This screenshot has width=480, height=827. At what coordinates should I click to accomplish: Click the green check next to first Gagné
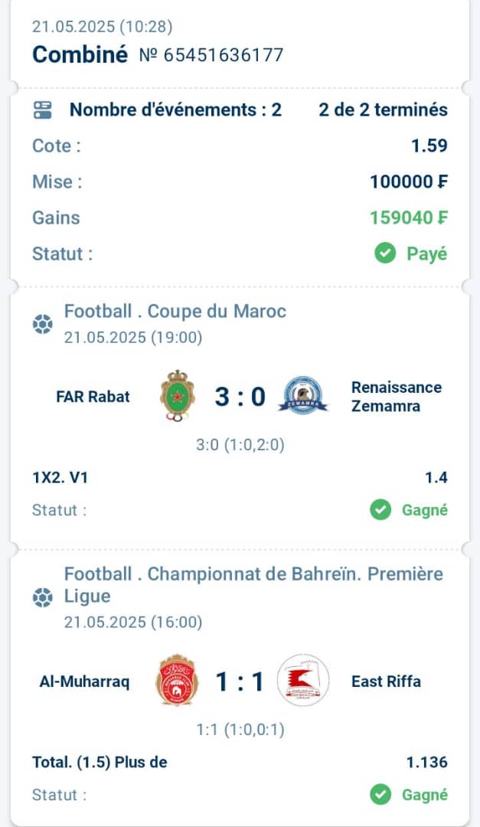[380, 510]
